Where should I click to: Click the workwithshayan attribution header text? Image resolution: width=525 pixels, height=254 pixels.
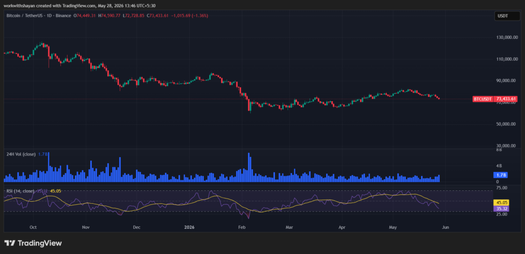tap(79, 6)
